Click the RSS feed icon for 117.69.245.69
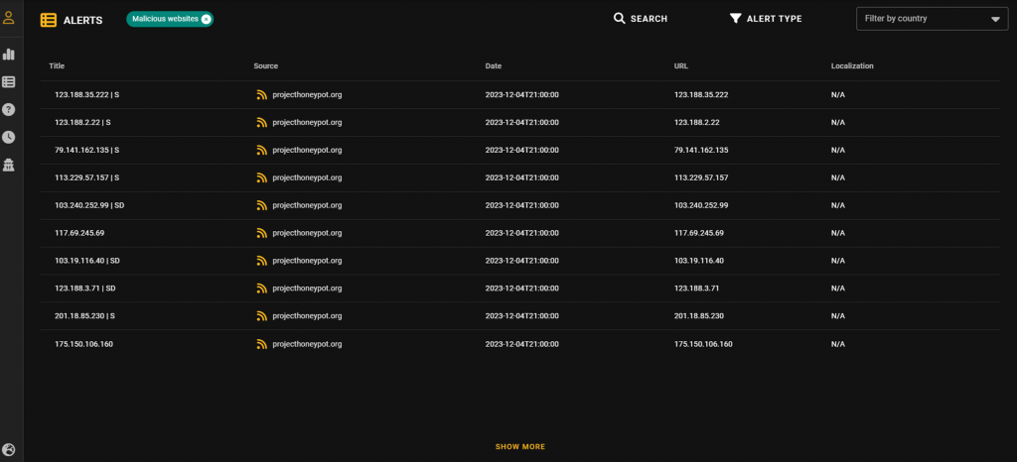This screenshot has height=462, width=1017. (x=261, y=233)
